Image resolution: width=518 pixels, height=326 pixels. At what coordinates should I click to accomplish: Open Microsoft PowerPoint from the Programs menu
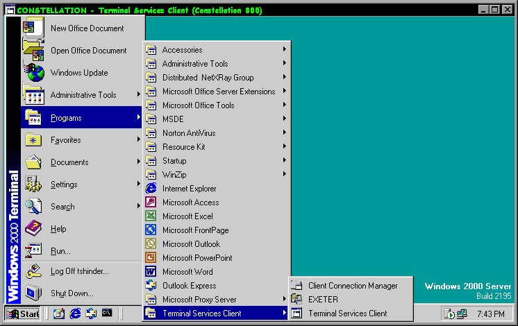coord(197,258)
